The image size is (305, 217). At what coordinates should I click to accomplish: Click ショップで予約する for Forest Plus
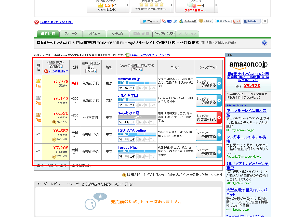point(208,152)
